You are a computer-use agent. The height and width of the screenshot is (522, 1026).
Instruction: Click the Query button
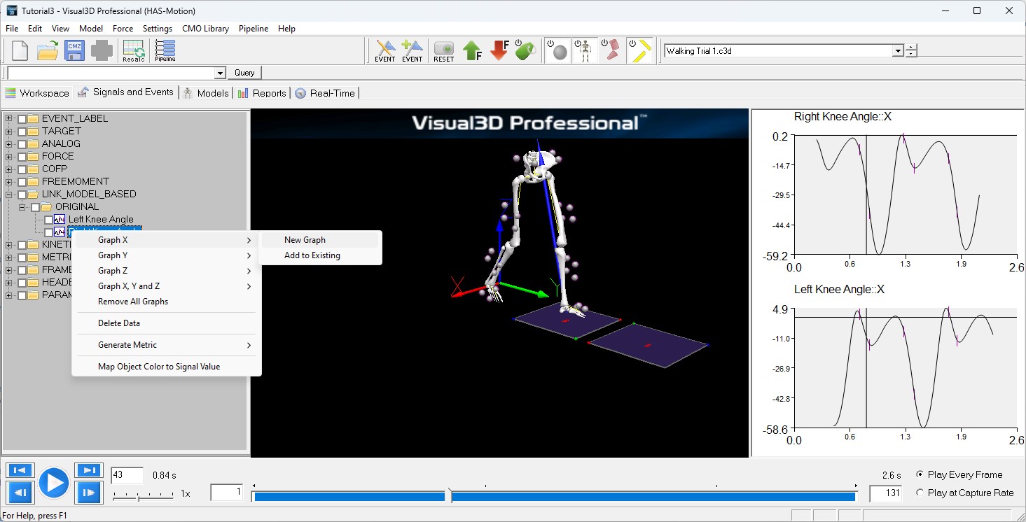point(244,73)
